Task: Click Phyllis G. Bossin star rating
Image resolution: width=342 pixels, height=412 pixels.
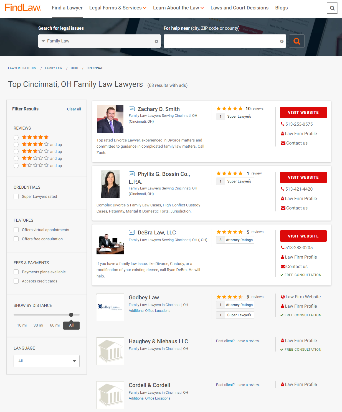Action: coord(229,173)
